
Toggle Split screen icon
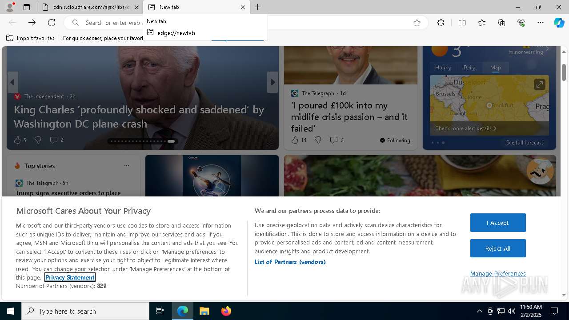(462, 23)
